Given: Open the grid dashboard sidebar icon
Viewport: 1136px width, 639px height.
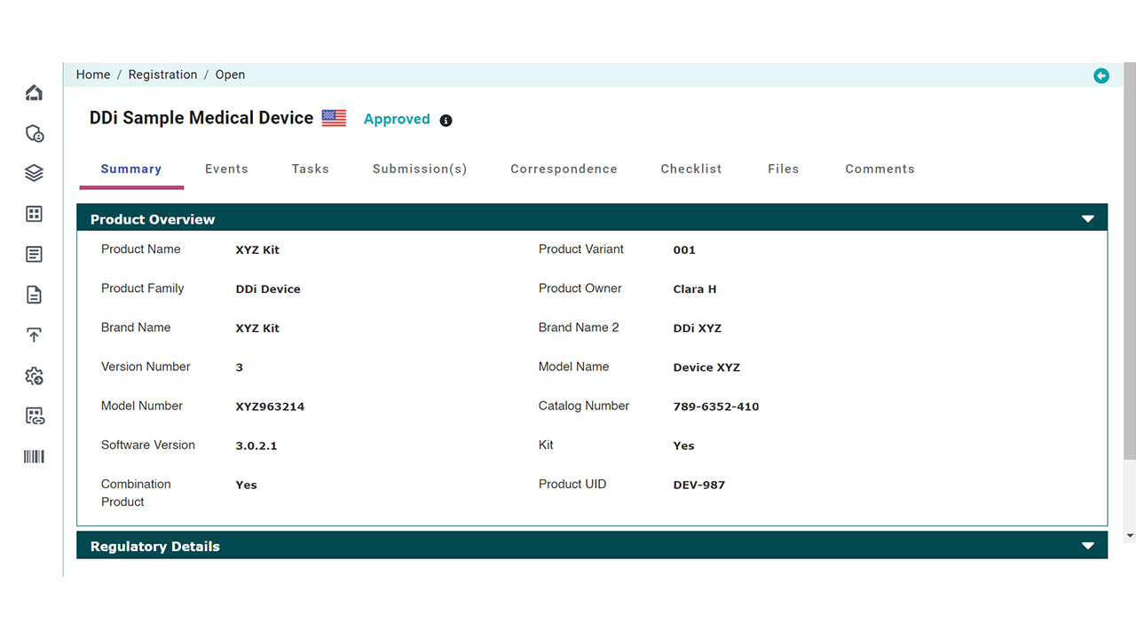Looking at the screenshot, I should pyautogui.click(x=34, y=214).
